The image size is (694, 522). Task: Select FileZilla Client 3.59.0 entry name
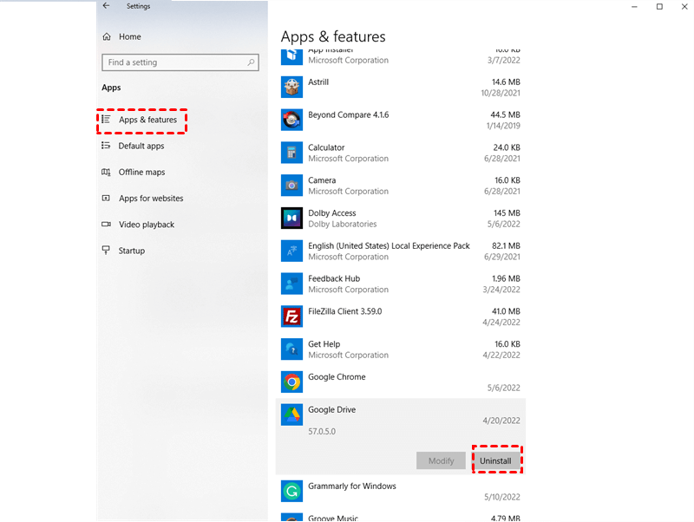pos(344,311)
